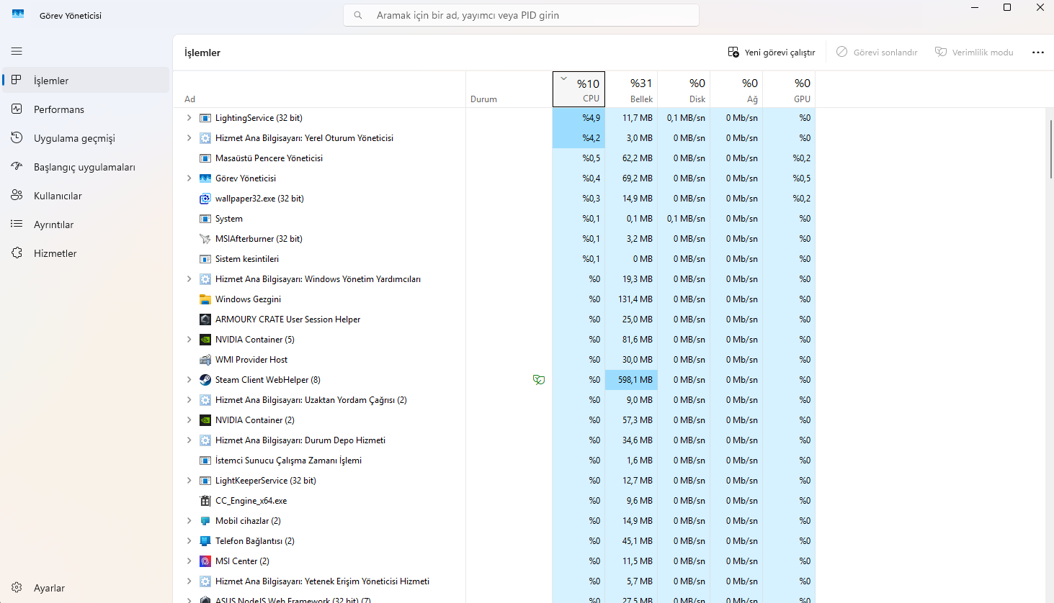Sort processes by the Ad column header
The image size is (1054, 603).
coord(319,89)
